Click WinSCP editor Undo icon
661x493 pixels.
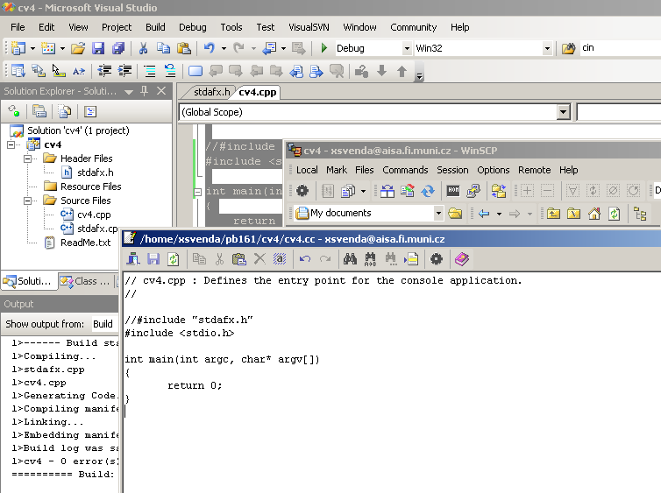click(305, 259)
